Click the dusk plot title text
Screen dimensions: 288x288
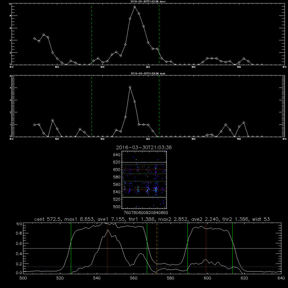pyautogui.click(x=148, y=73)
